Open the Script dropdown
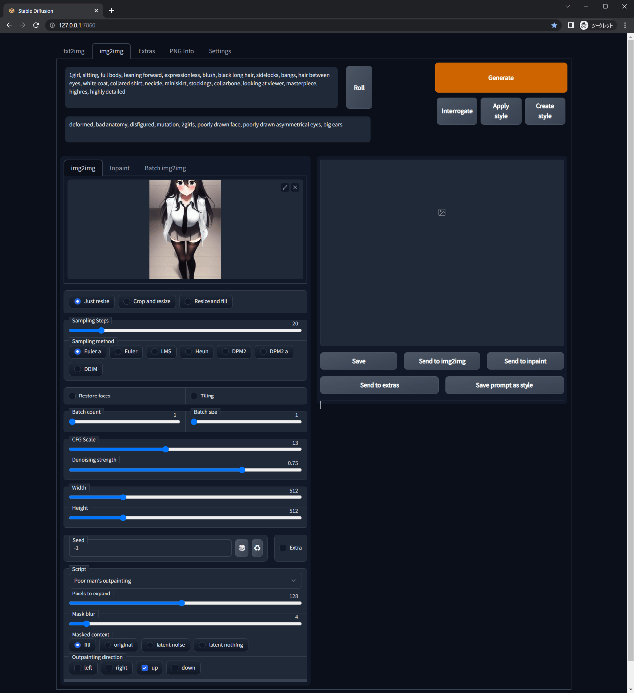 tap(185, 581)
